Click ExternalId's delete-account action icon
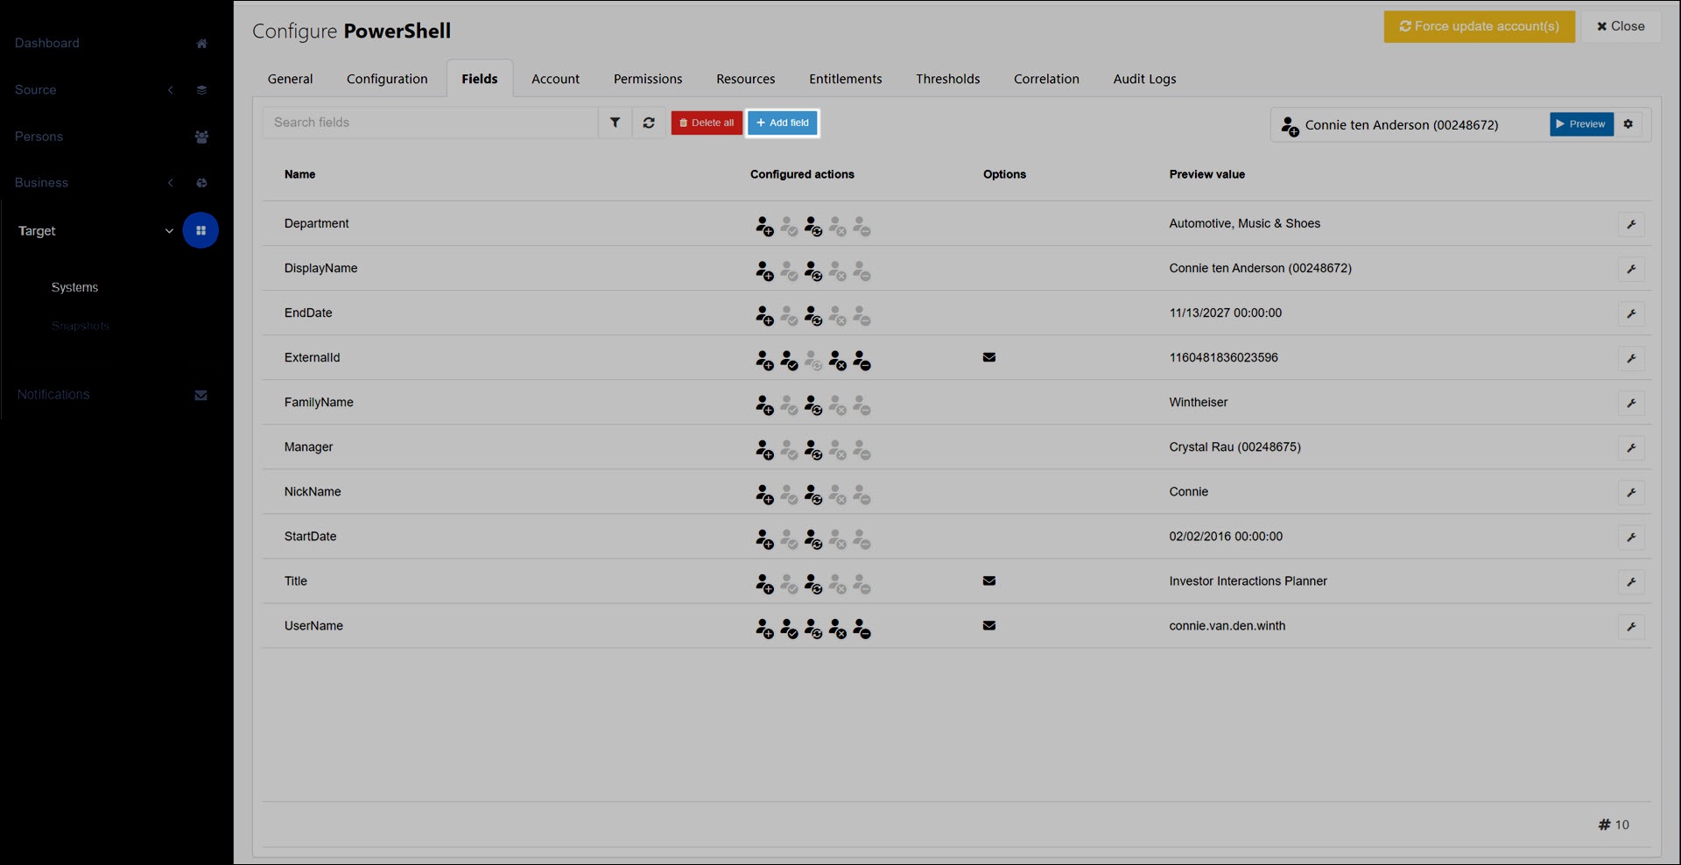The width and height of the screenshot is (1681, 865). pyautogui.click(x=862, y=360)
